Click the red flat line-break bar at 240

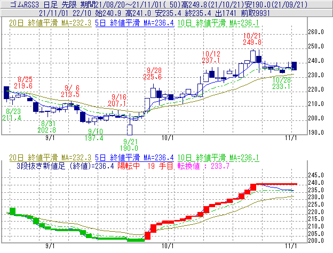point(277,184)
